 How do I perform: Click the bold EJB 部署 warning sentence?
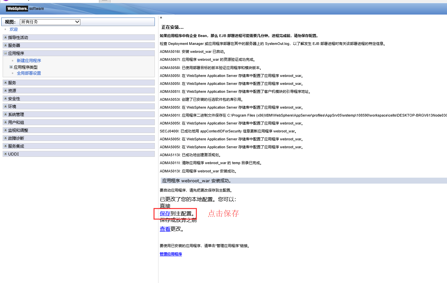coord(239,36)
